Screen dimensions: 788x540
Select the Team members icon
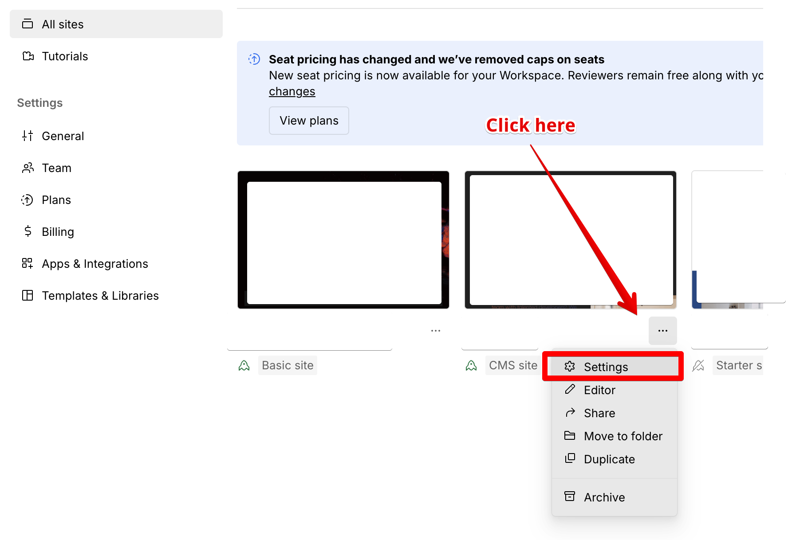(27, 168)
